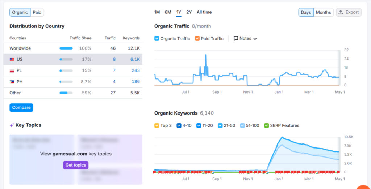The height and width of the screenshot is (189, 371).
Task: Click the Key Topics sparkle icon
Action: point(12,125)
